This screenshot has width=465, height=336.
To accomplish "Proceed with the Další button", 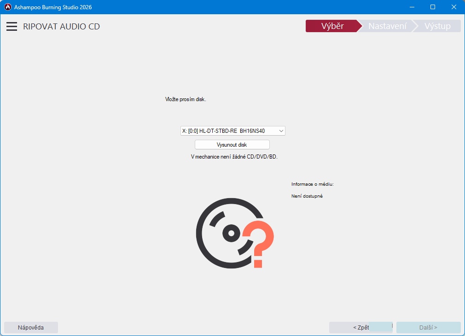I will (x=428, y=328).
